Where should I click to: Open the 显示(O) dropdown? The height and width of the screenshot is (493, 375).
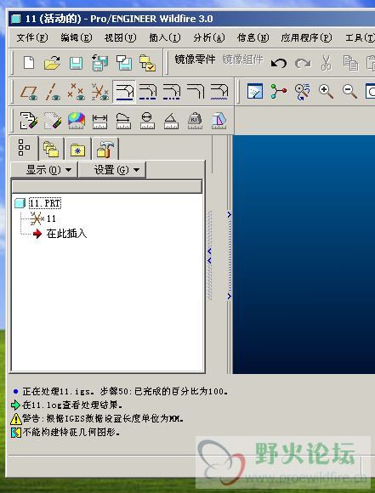tap(44, 170)
